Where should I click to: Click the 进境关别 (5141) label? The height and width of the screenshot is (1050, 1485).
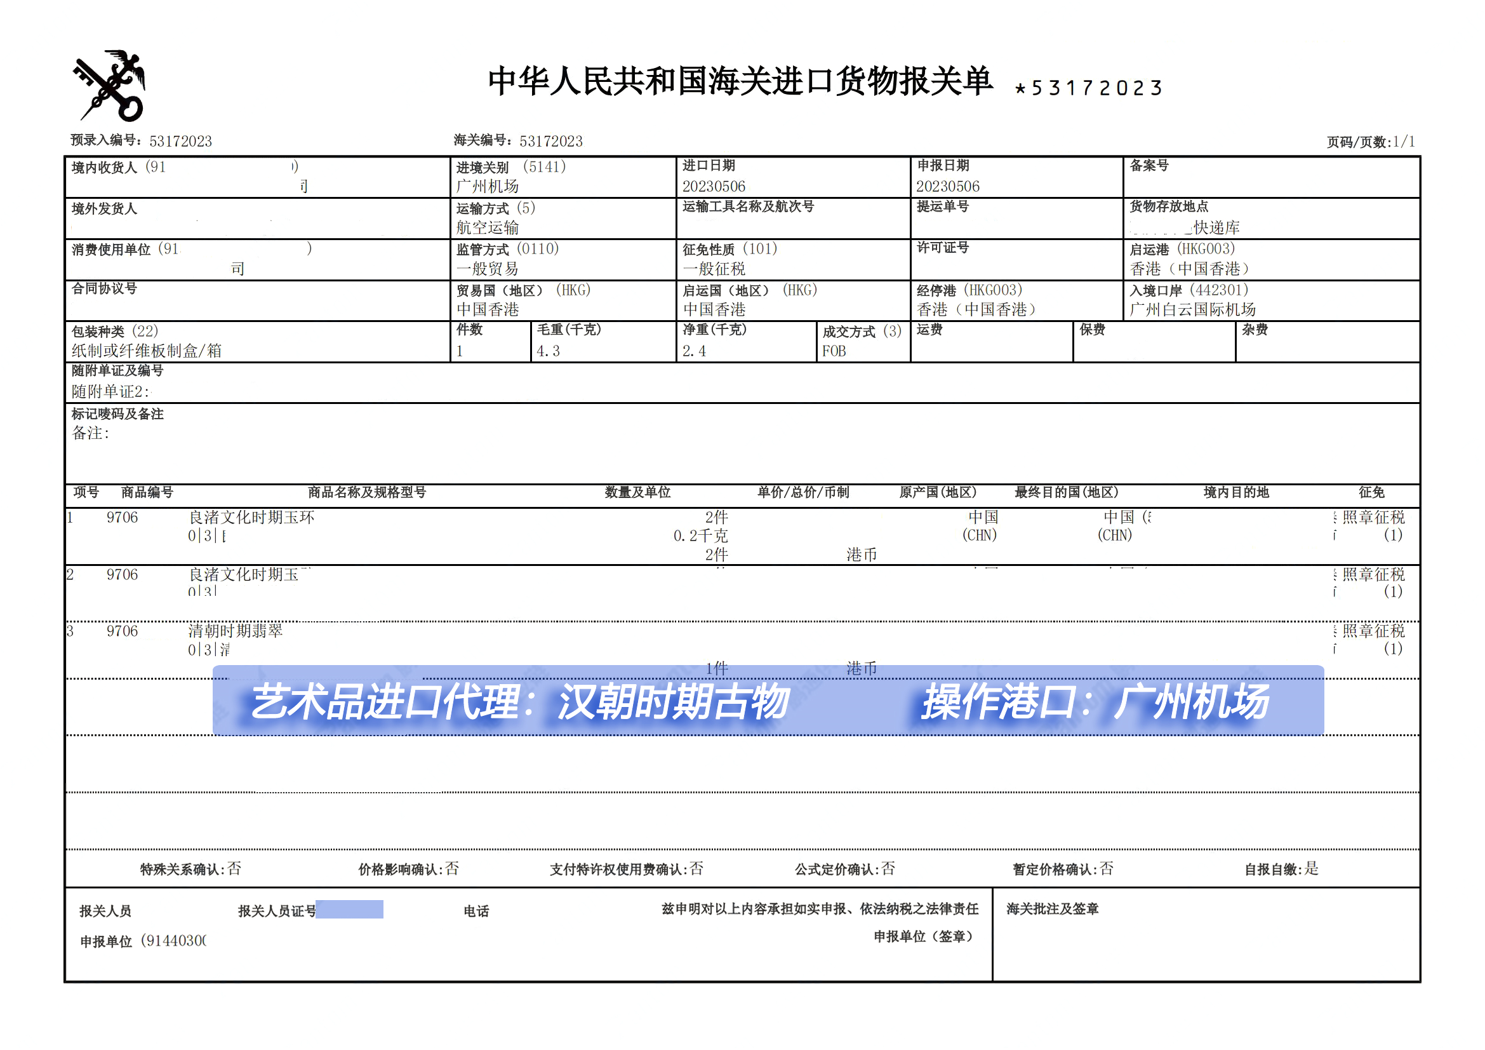[x=511, y=167]
